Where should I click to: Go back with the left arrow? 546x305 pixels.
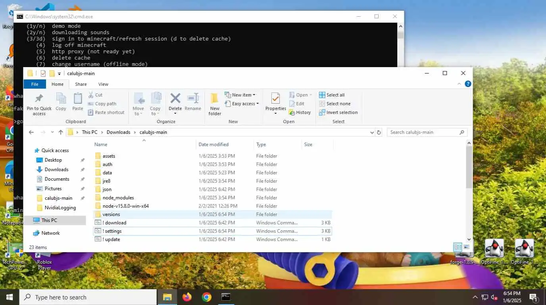click(x=31, y=132)
